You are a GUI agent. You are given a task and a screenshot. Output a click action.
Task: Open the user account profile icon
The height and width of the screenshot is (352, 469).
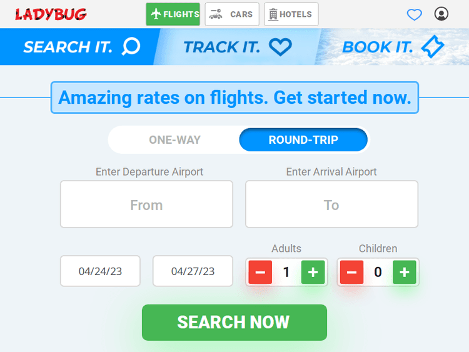click(x=441, y=14)
